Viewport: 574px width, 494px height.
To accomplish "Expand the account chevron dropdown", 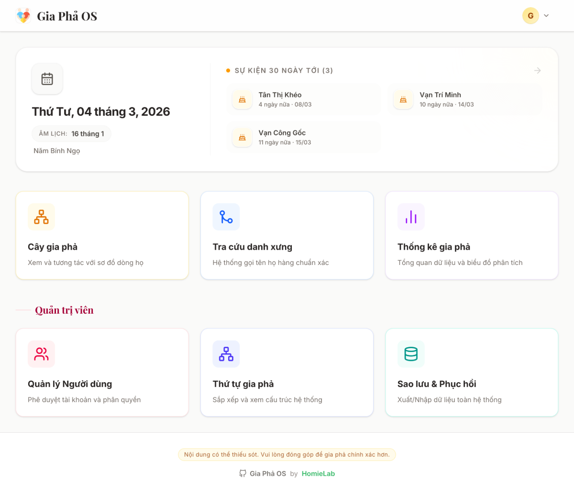I will point(546,16).
